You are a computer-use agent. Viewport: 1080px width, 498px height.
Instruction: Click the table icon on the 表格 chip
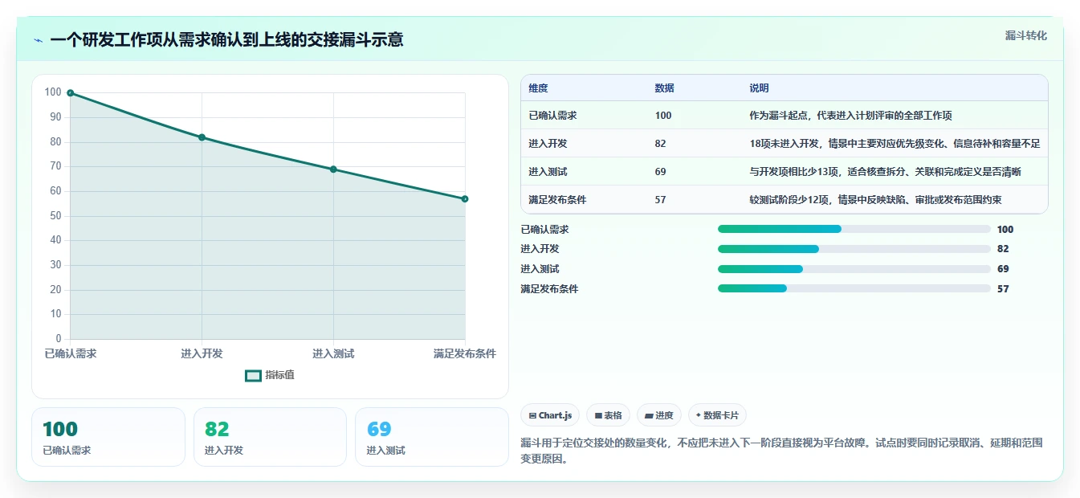pos(598,415)
